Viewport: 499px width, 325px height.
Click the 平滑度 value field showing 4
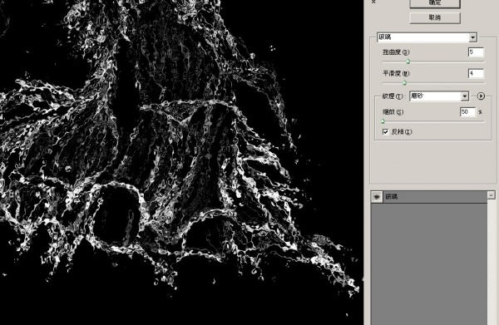476,73
